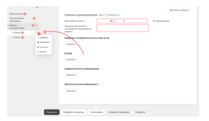Choose Добавить in the context menu

[43, 38]
